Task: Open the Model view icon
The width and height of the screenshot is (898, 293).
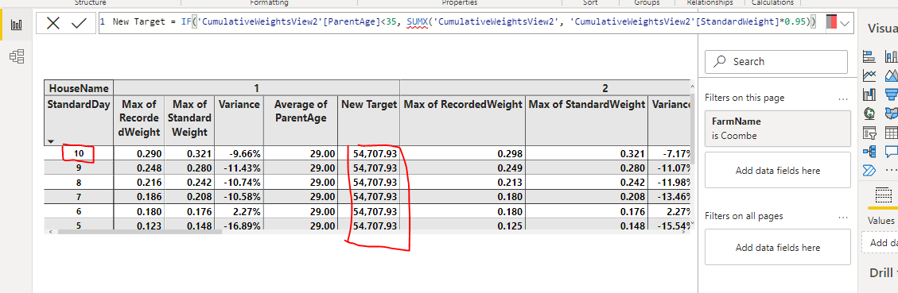Action: 17,56
